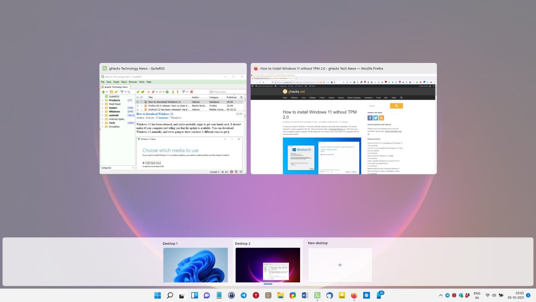Delete the selected news article
The width and height of the screenshot is (536, 302).
click(x=191, y=92)
